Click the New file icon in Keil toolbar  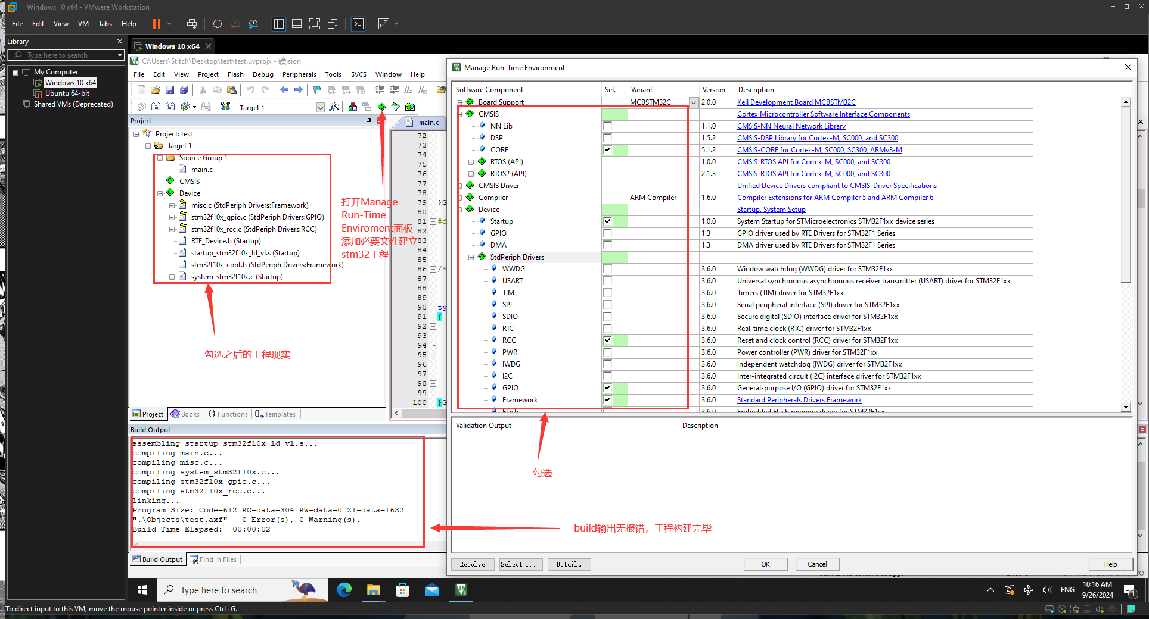[x=141, y=90]
